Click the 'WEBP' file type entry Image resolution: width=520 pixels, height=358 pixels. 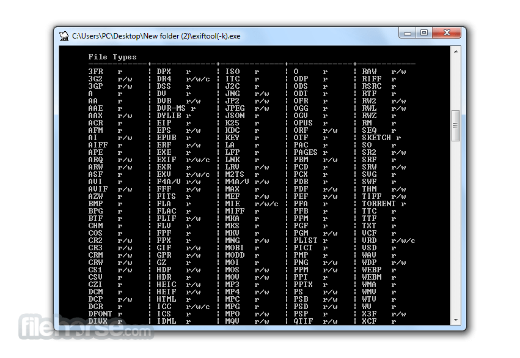coord(372,270)
